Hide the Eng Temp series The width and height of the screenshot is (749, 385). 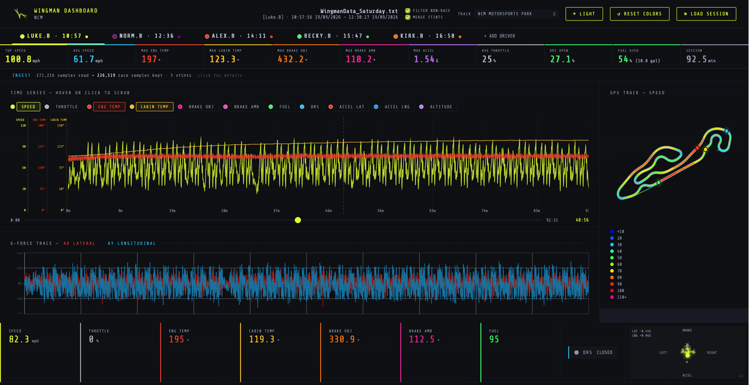(x=109, y=107)
